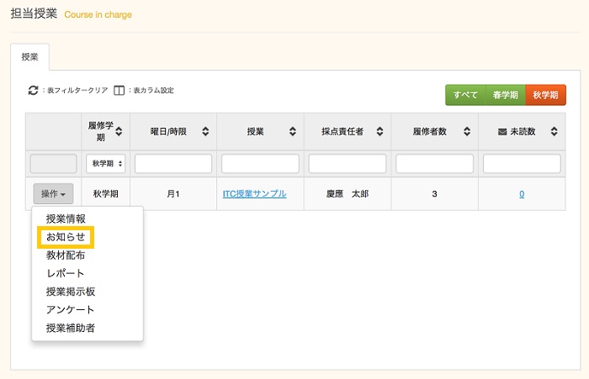This screenshot has width=589, height=379.
Task: Sort by 履修学期 column arrows
Action: [119, 131]
